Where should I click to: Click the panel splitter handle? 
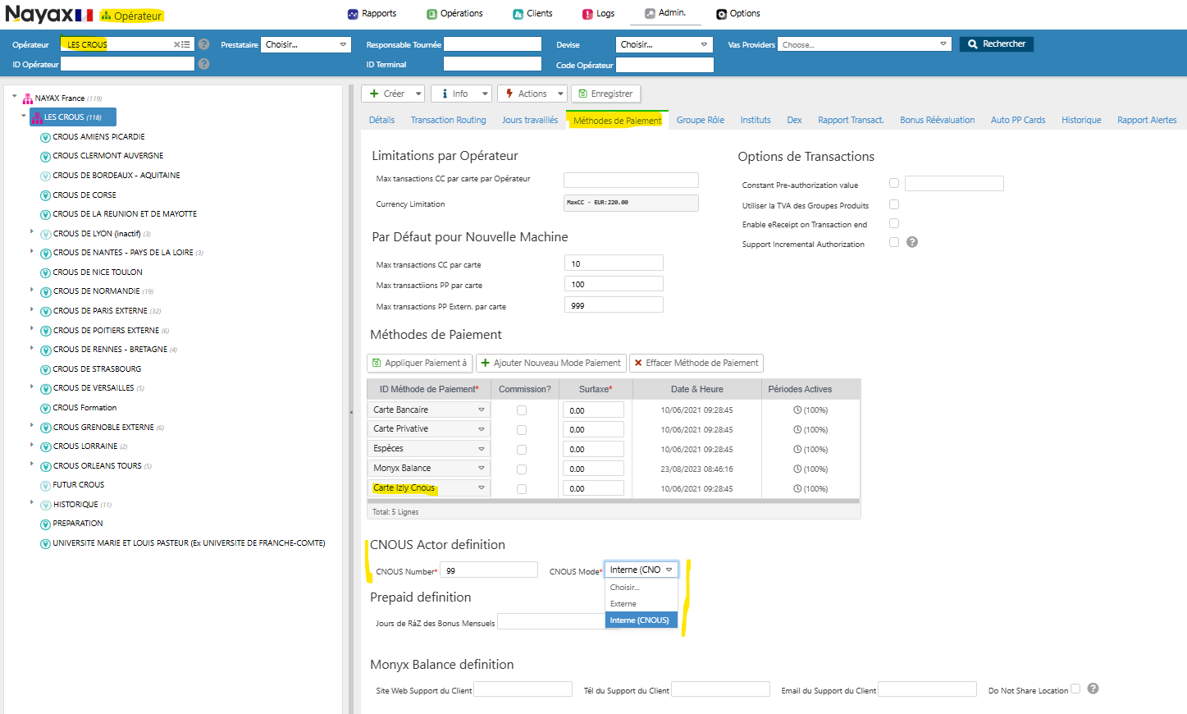click(x=352, y=412)
